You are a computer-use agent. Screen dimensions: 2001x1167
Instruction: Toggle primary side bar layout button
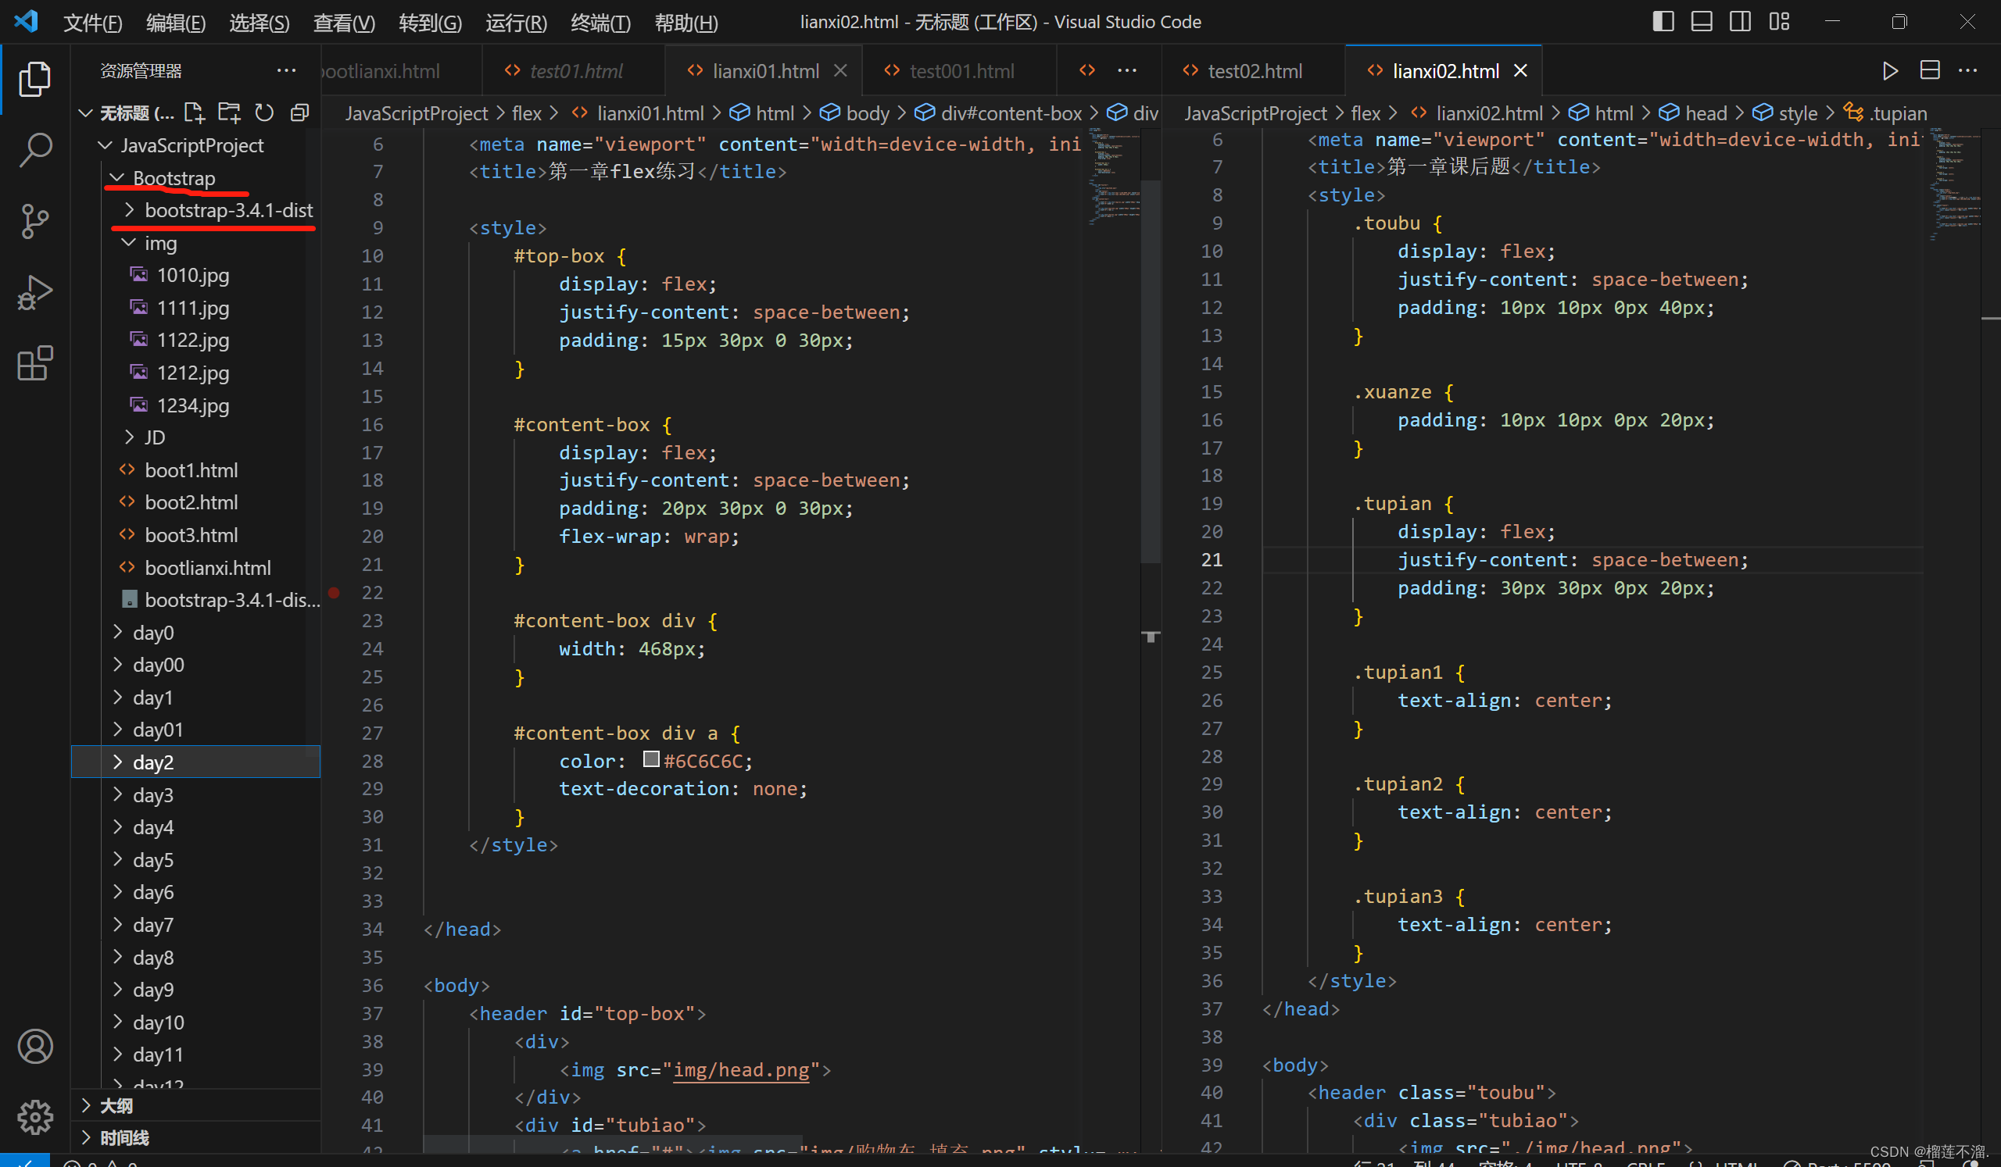(x=1663, y=21)
